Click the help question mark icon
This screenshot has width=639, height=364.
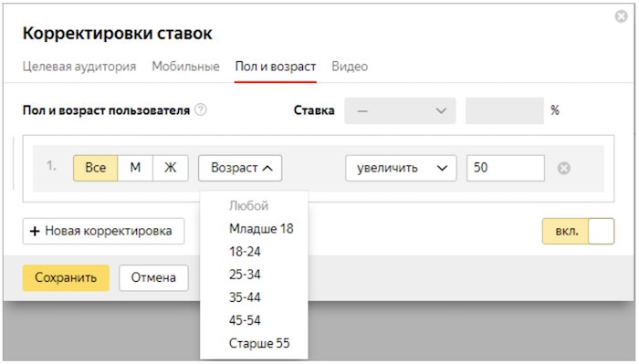point(201,110)
